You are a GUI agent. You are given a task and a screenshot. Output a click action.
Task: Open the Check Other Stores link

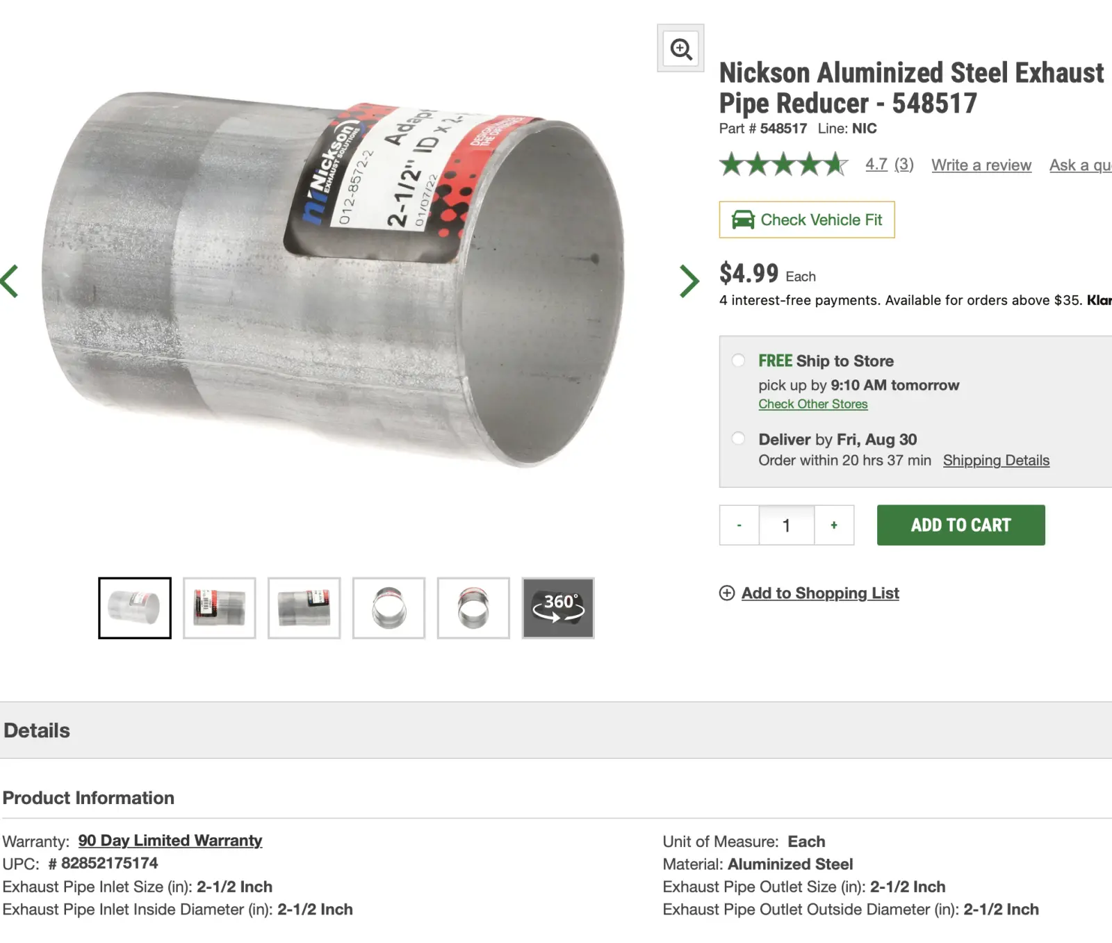(x=812, y=404)
